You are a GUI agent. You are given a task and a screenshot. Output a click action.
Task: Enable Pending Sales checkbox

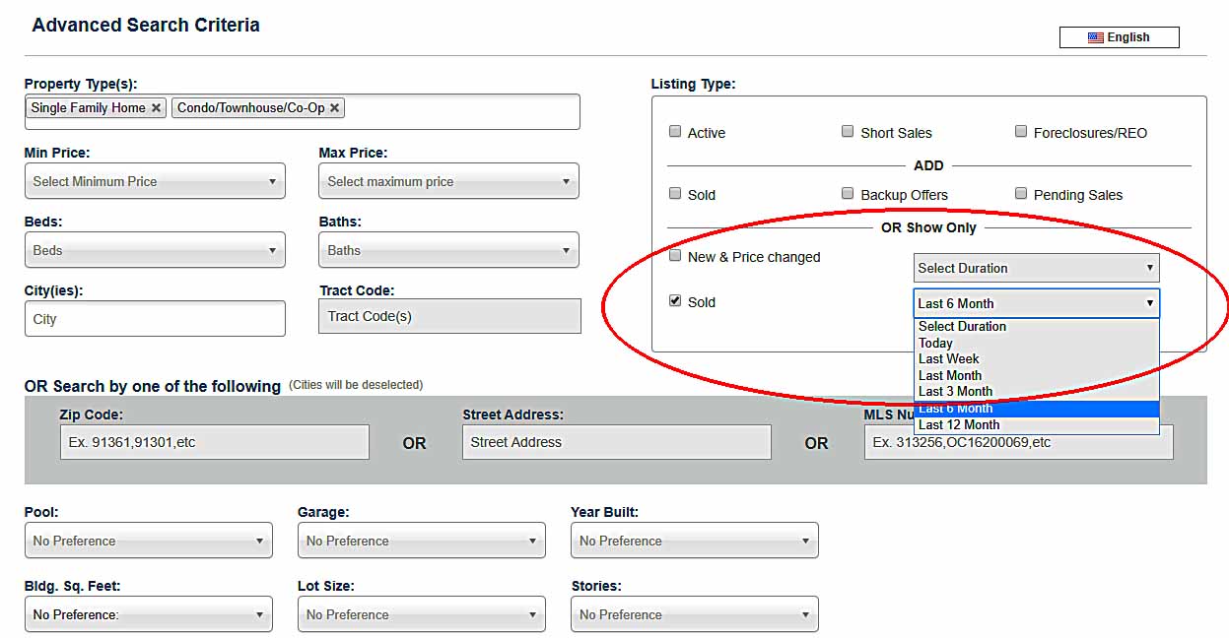[x=1021, y=194]
